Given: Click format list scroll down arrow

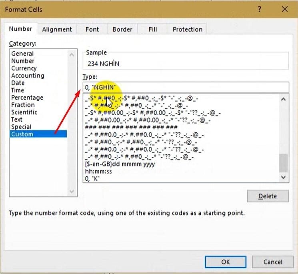Looking at the screenshot, I should 283,177.
